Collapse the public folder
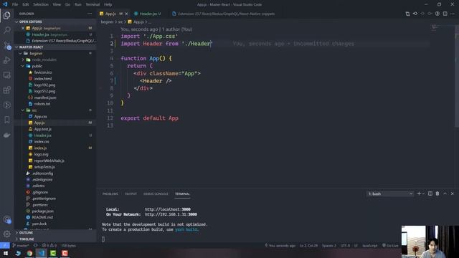Viewport: 459px width, 258px height. click(x=37, y=66)
